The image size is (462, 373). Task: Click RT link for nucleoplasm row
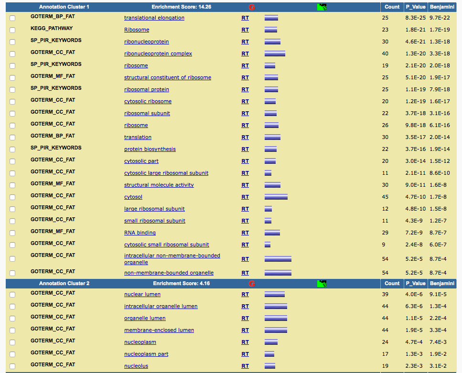pyautogui.click(x=245, y=342)
